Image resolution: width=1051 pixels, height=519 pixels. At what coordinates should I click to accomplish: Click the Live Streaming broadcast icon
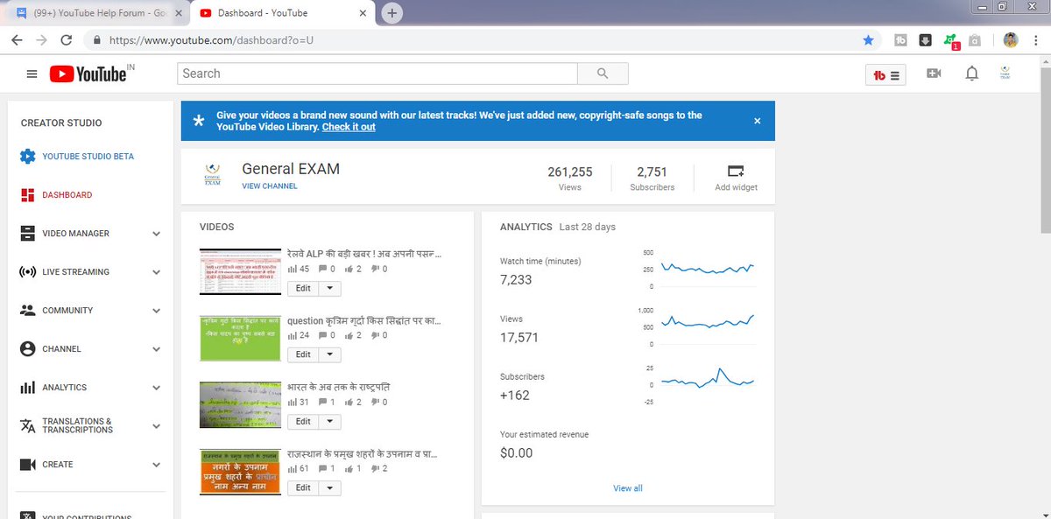27,272
